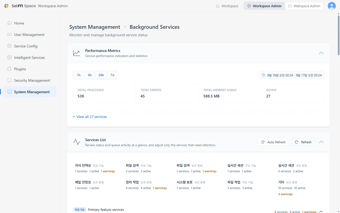Screen dimensions: 340x213
Task: Select the 24h time range
Action: click(101, 75)
